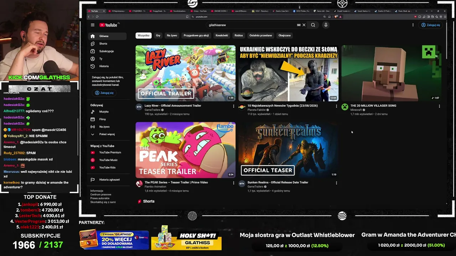Open the Lazy River video title link

173,106
